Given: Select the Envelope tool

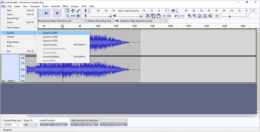Looking at the screenshot, I should click(73, 11).
